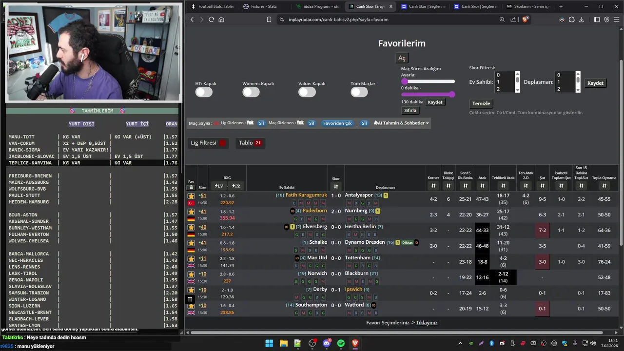Click the minimum minute slider handle
This screenshot has height=351, width=624.
[404, 81]
